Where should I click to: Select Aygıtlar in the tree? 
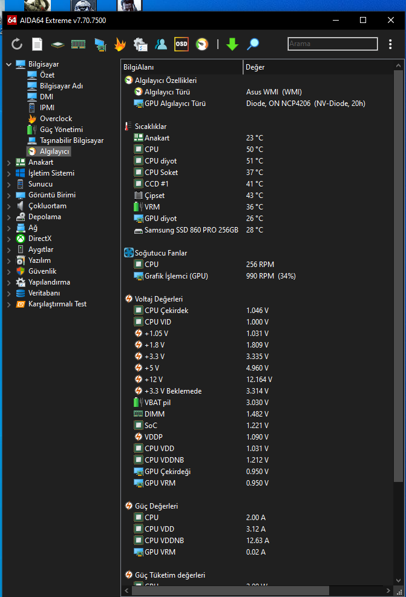coord(41,249)
